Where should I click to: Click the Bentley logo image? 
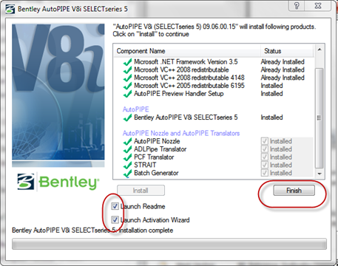click(58, 182)
